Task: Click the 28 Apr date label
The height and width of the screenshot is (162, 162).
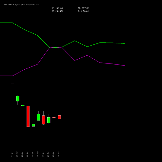Action: tap(48, 154)
